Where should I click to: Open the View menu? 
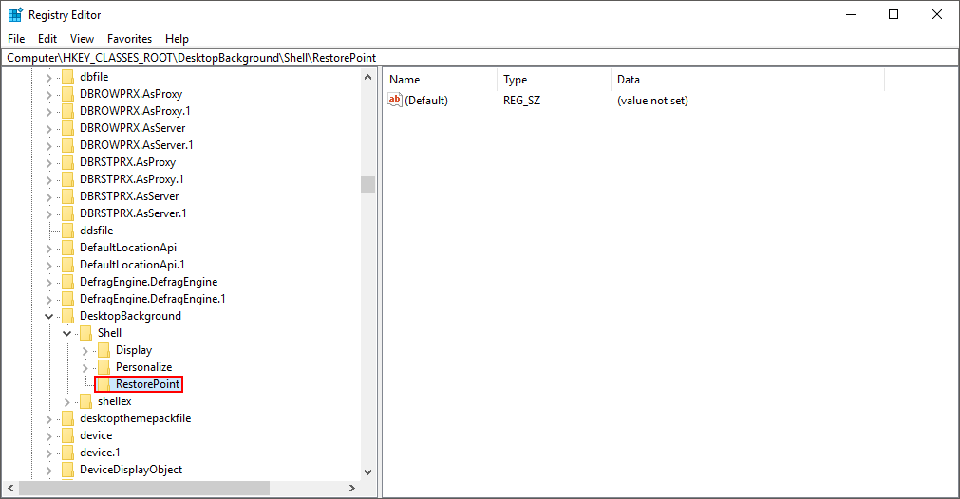[x=82, y=39]
